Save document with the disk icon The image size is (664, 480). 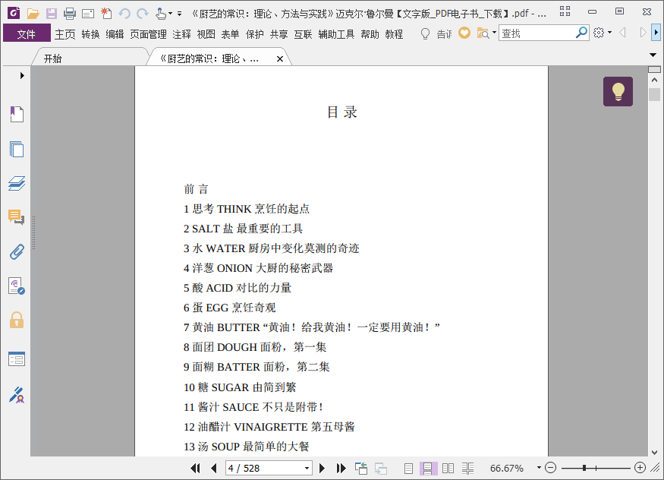[52, 14]
